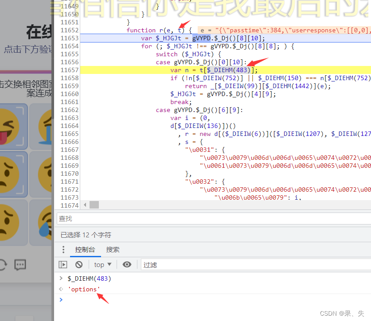Image resolution: width=371 pixels, height=321 pixels.
Task: Clear the console with the ban icon
Action: pyautogui.click(x=79, y=264)
